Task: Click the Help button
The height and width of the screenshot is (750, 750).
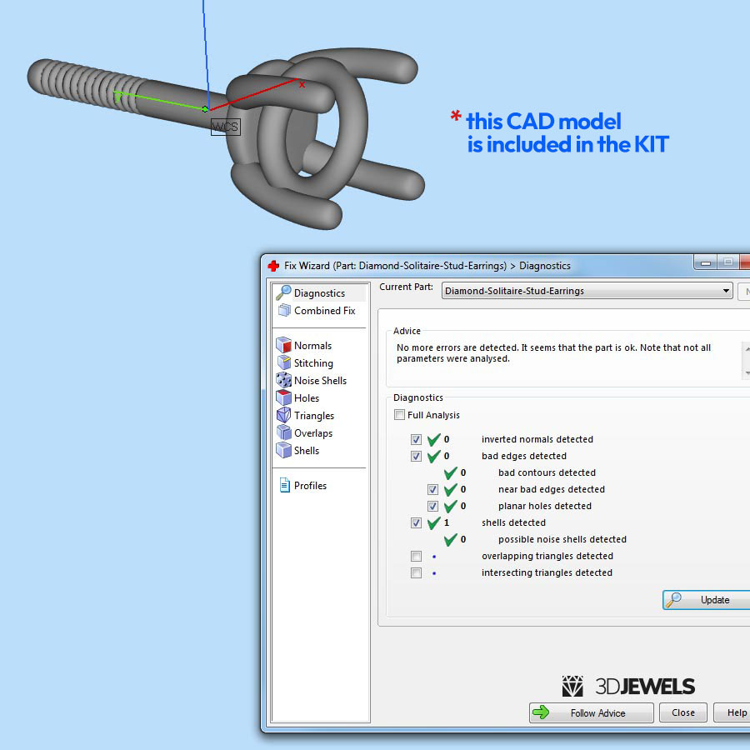Action: click(736, 712)
